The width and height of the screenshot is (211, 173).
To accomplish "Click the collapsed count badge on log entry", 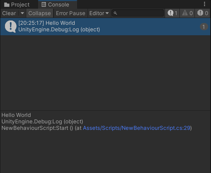I will click(x=204, y=27).
